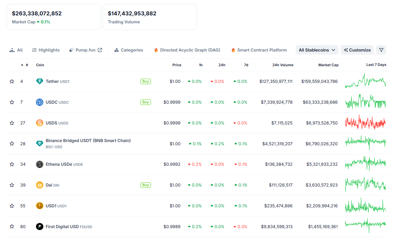Open the Tether USDT coin link
Viewport: 403px width, 239px height.
[58, 82]
